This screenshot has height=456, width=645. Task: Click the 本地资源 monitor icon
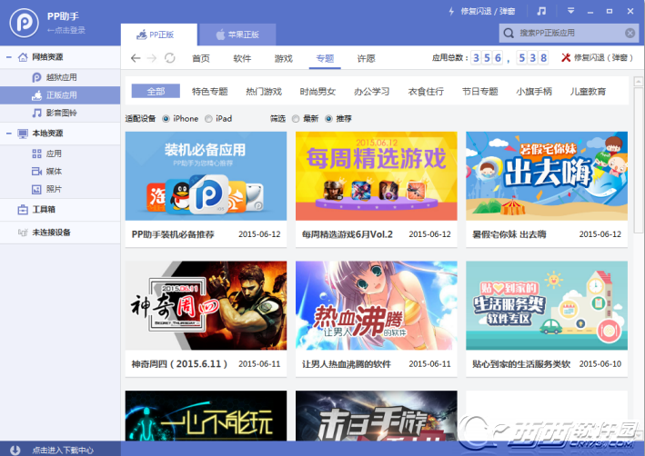23,134
